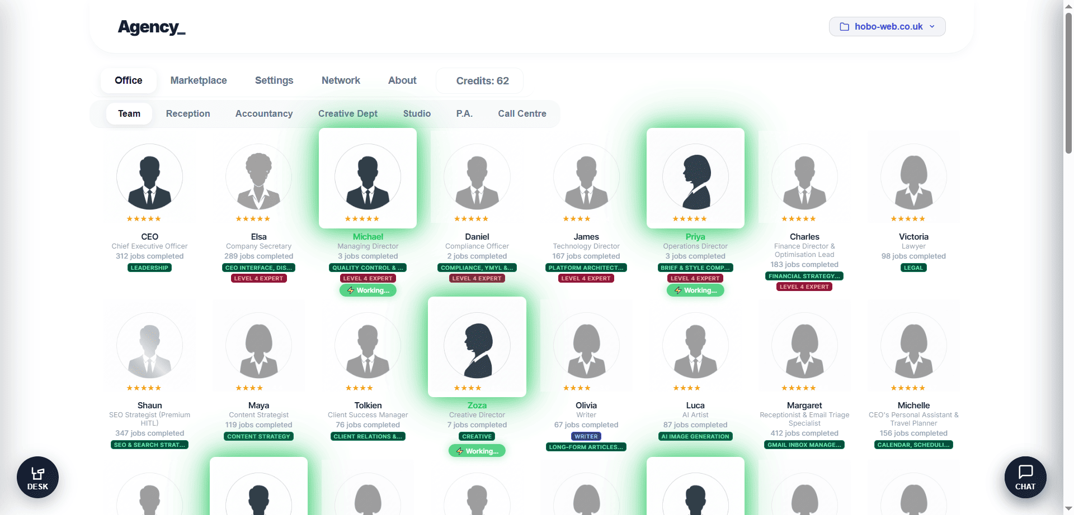Viewport: 1074px width, 515px height.
Task: Click Priya's profile avatar
Action: [x=695, y=177]
